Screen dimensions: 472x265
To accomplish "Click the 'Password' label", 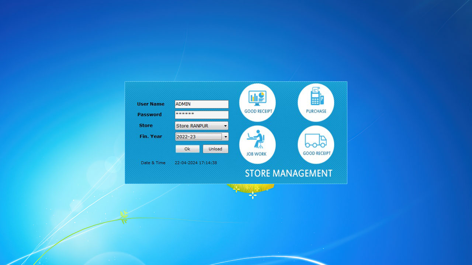I will (x=149, y=115).
